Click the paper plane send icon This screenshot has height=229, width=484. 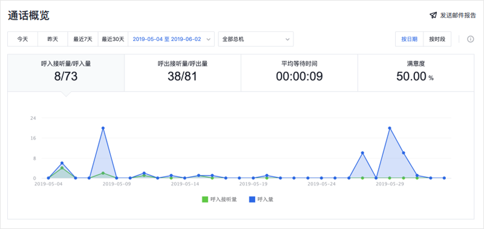433,16
